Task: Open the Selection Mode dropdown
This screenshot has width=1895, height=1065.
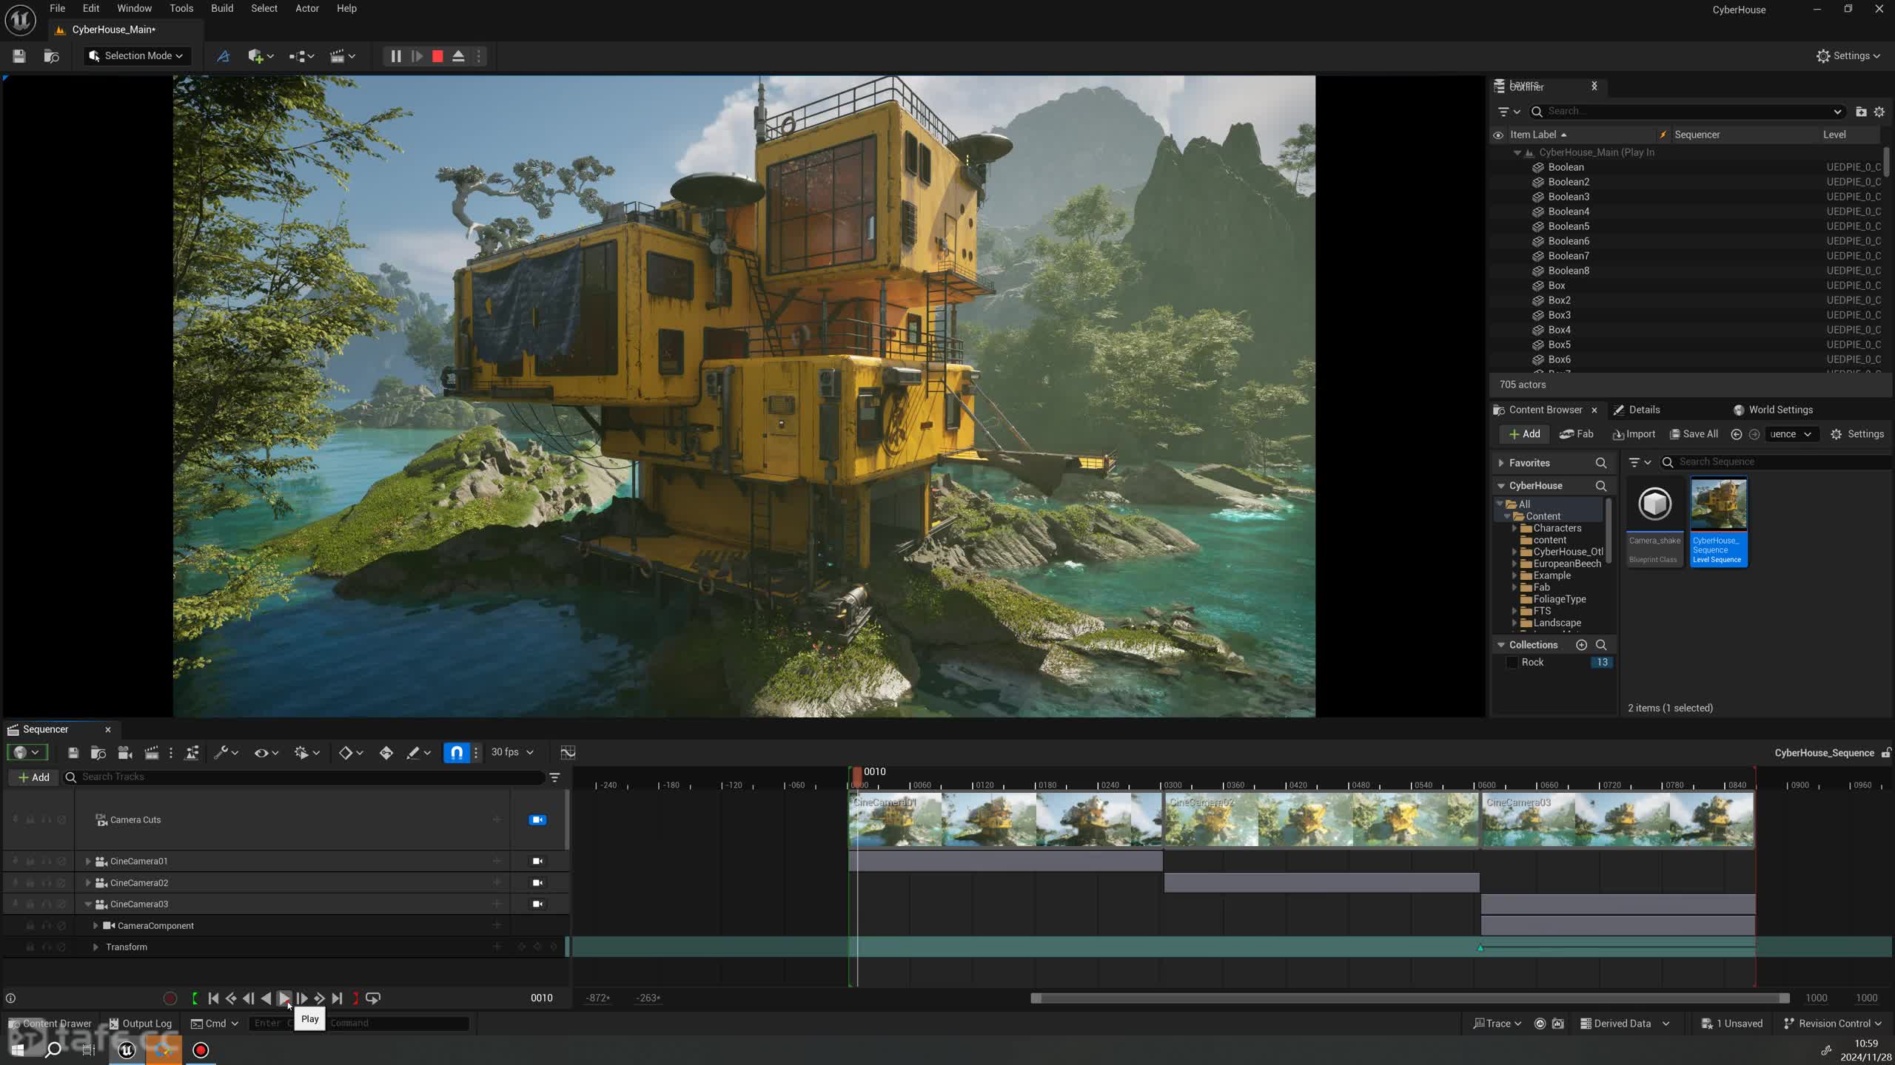Action: [x=136, y=56]
